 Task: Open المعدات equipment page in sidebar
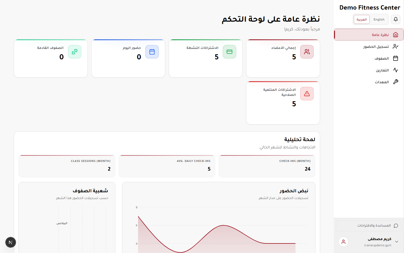[x=369, y=82]
